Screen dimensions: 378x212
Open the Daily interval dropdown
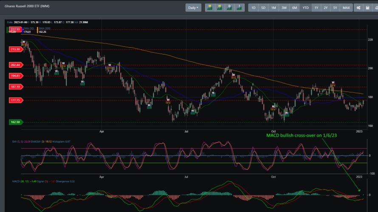click(x=193, y=8)
